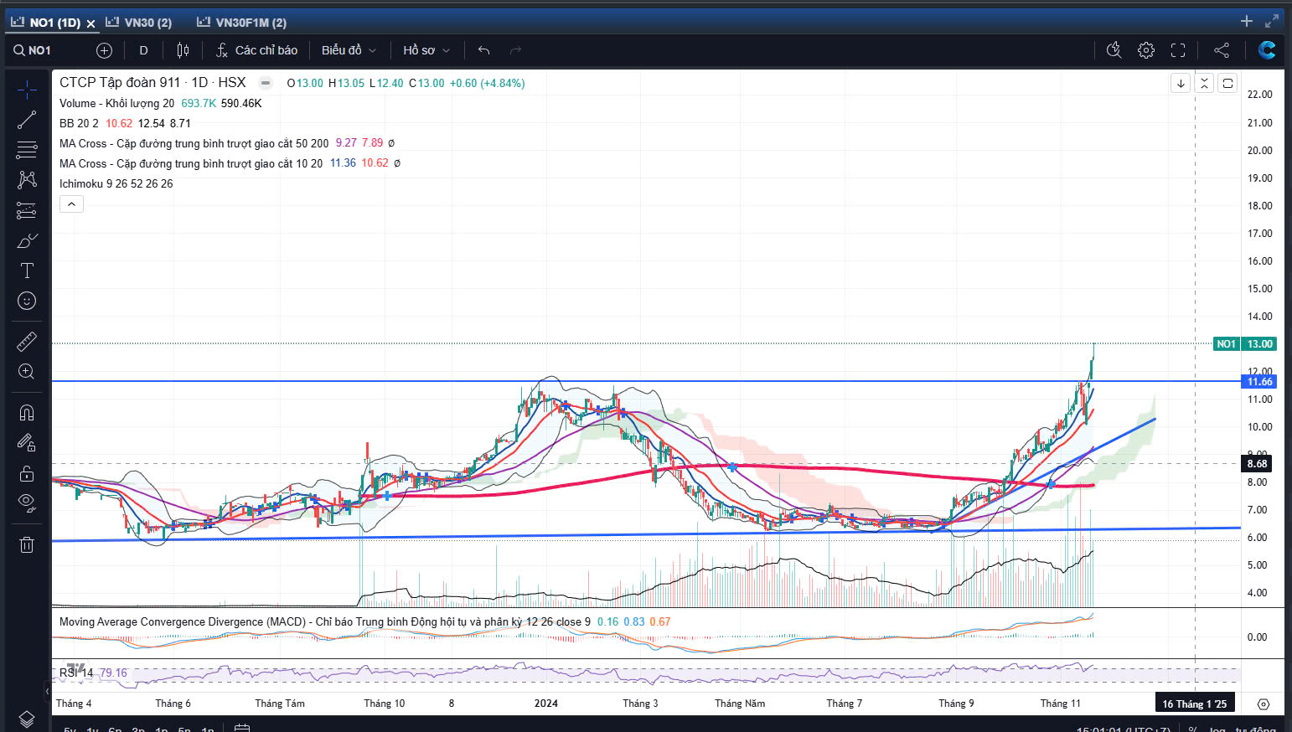Click the trash remove drawings icon
1292x732 pixels.
point(27,544)
